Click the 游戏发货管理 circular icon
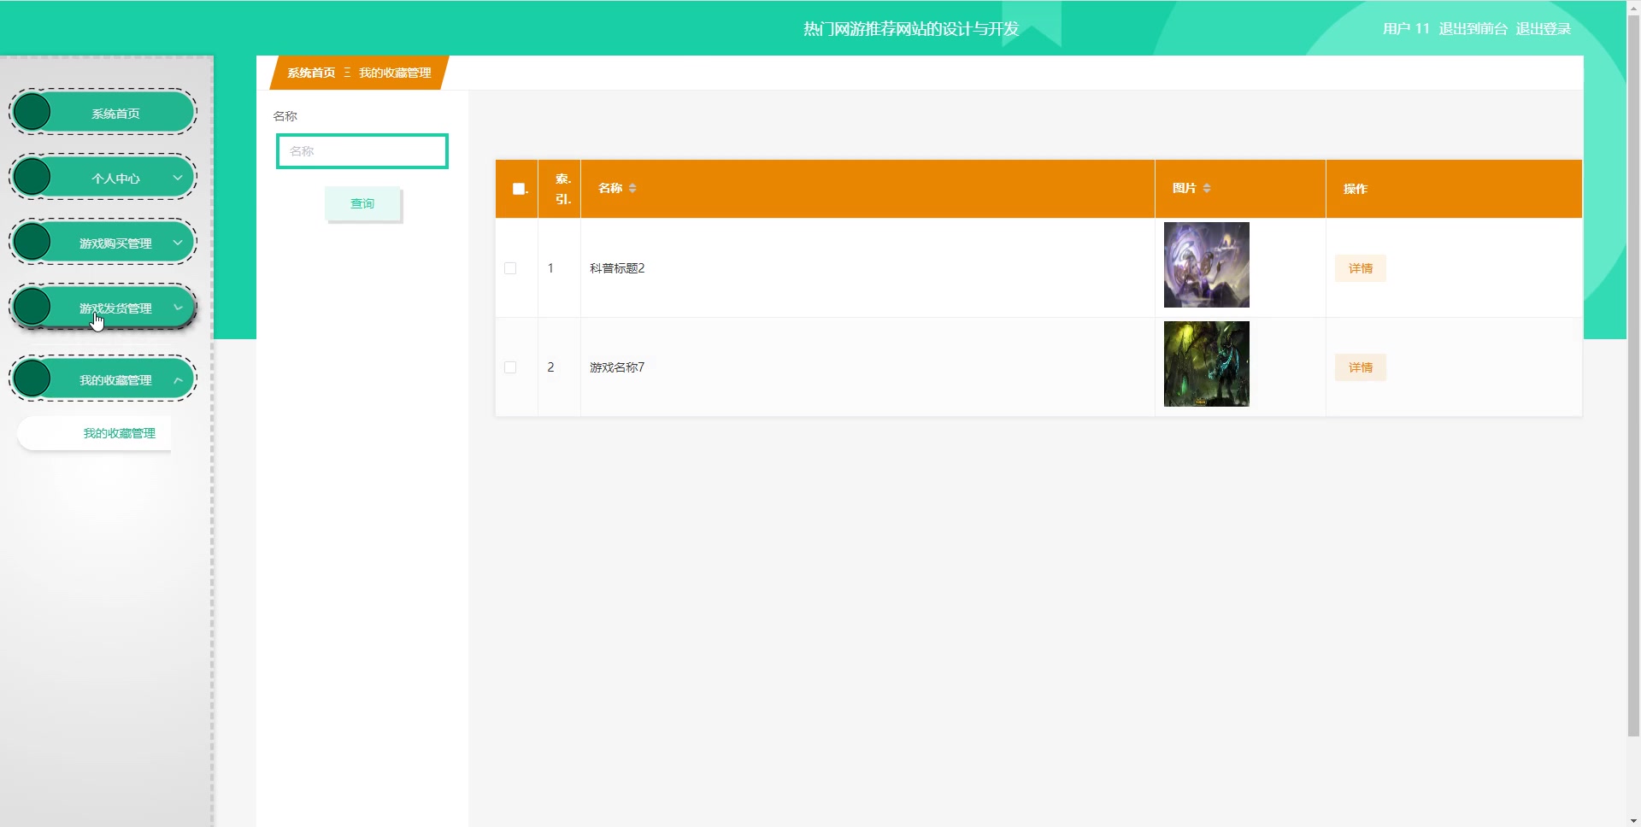 coord(34,306)
